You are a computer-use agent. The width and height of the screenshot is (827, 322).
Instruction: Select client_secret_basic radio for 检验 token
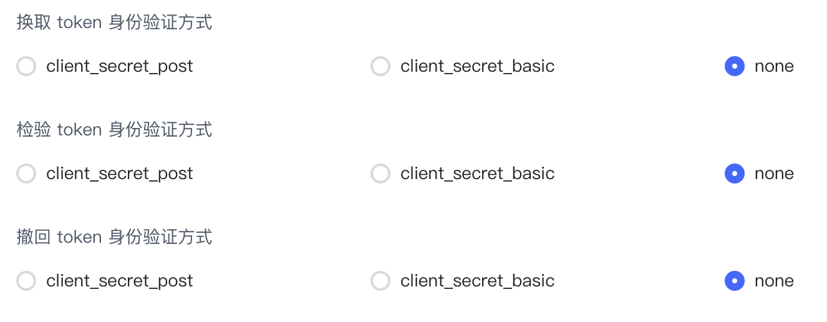(x=380, y=173)
